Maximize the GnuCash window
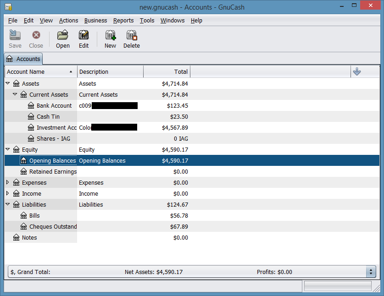This screenshot has height=296, width=384. click(x=354, y=5)
